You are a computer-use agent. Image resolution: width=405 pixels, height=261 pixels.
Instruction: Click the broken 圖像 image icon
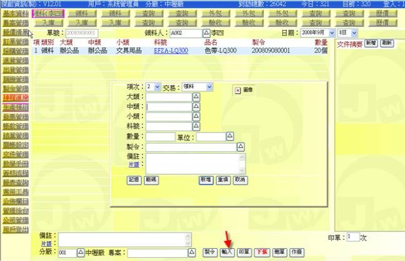click(237, 91)
